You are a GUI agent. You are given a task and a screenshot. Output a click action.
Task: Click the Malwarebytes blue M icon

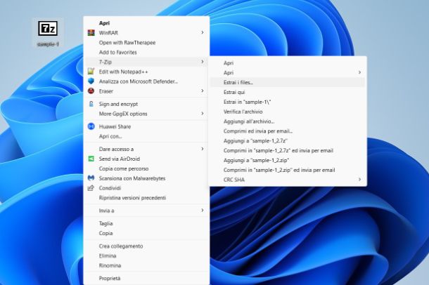(x=91, y=178)
